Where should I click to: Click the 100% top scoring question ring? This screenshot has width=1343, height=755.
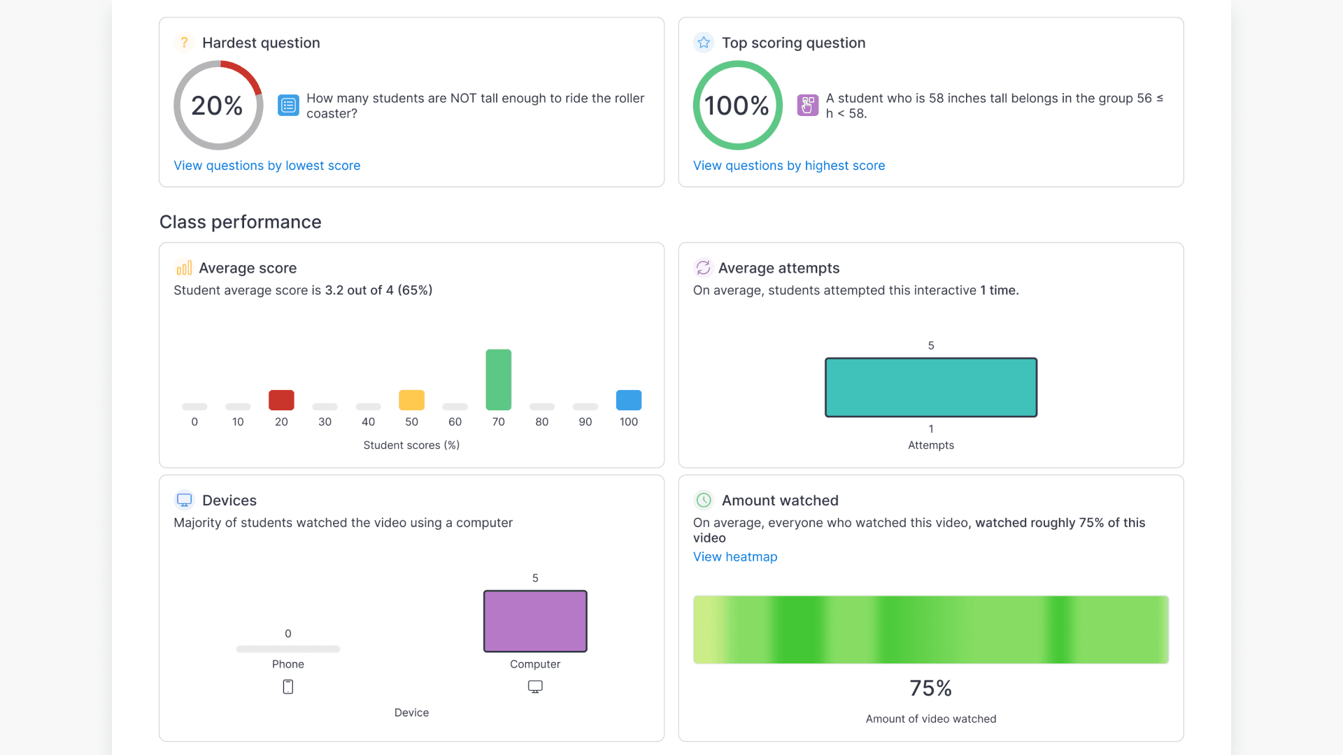[737, 105]
